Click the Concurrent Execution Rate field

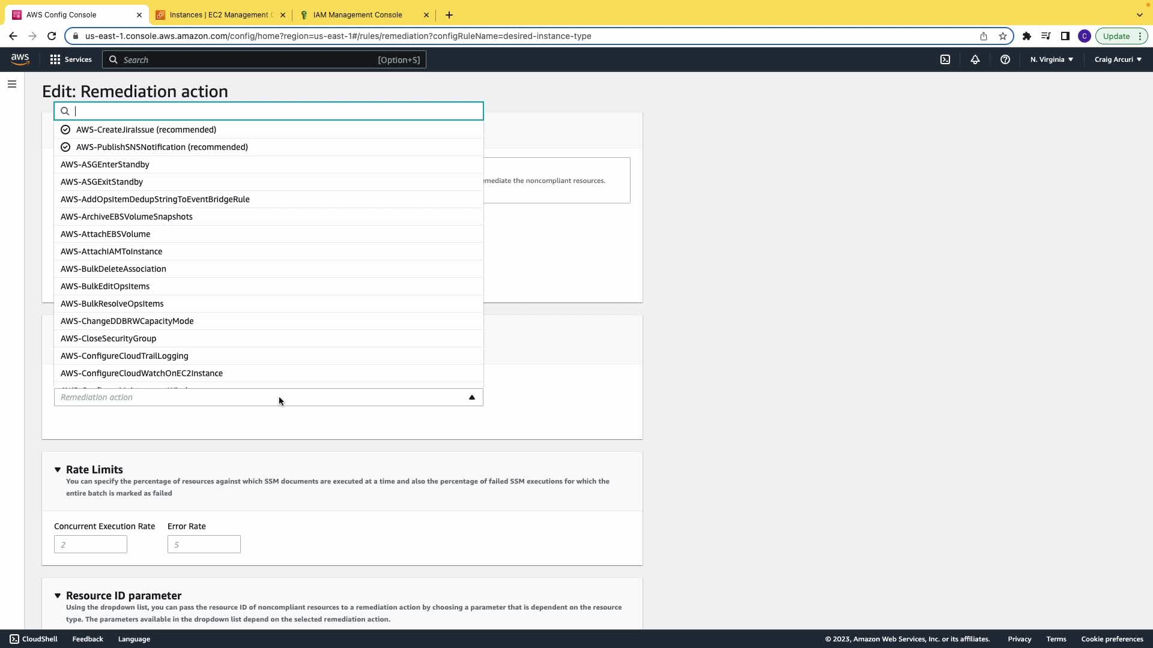[x=91, y=544]
